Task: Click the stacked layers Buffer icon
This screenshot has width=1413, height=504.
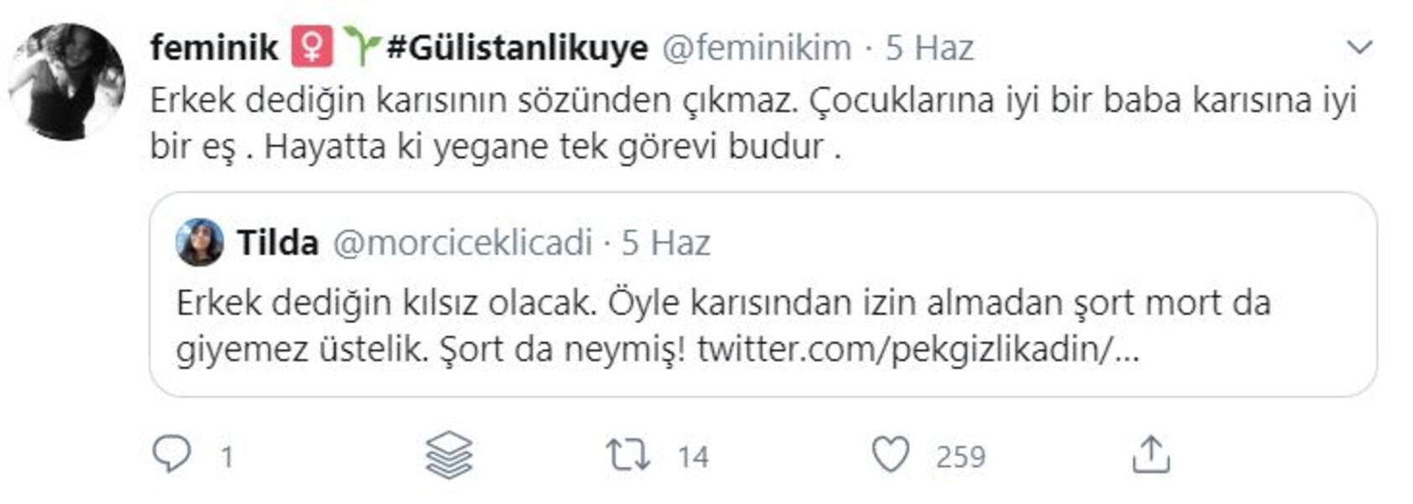Action: click(x=449, y=454)
